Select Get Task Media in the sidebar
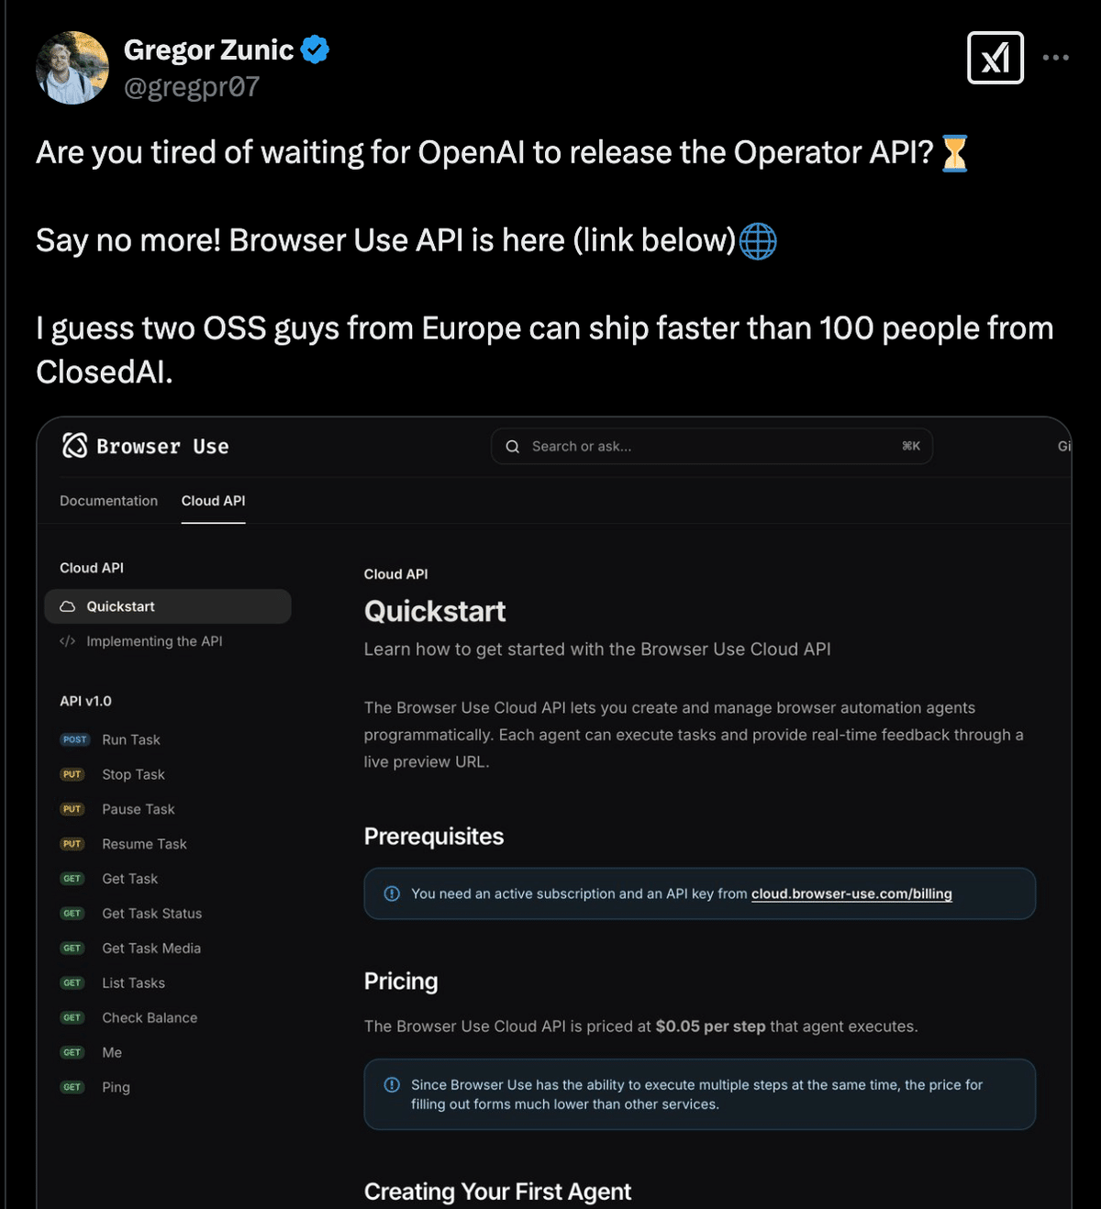The image size is (1101, 1209). [x=151, y=948]
